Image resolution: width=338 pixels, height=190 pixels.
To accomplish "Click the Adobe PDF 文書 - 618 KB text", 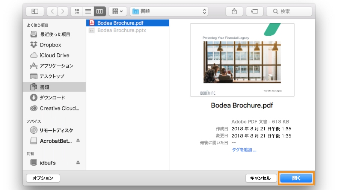I will (260, 122).
